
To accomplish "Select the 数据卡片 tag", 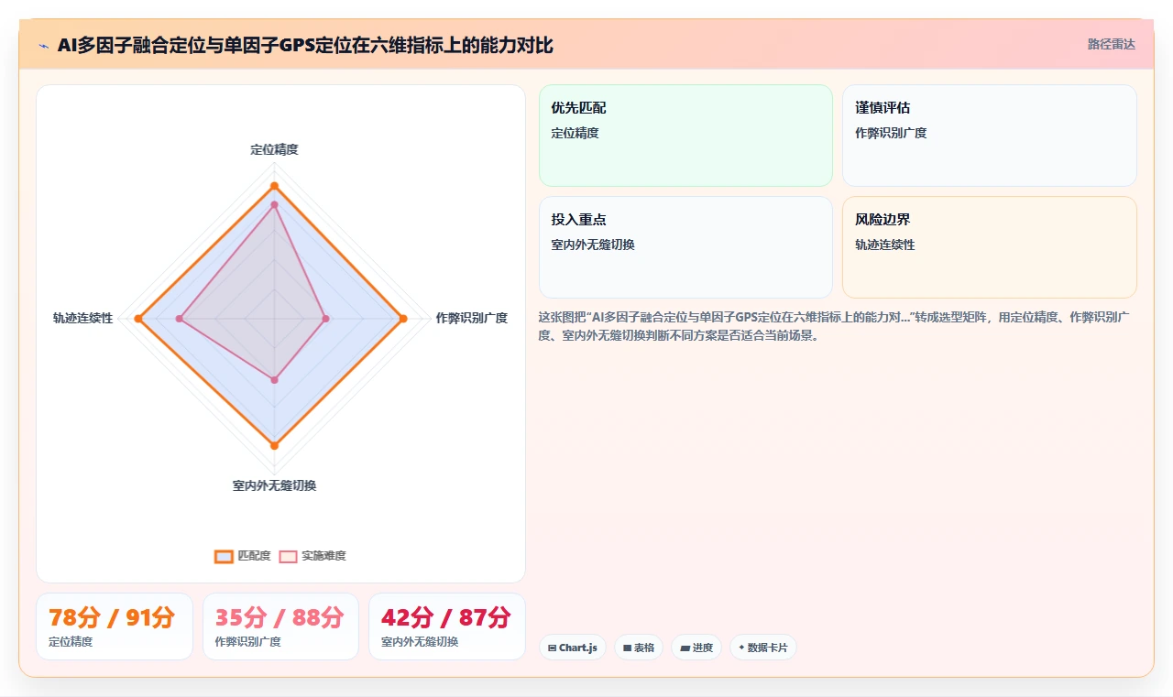I will pyautogui.click(x=763, y=648).
